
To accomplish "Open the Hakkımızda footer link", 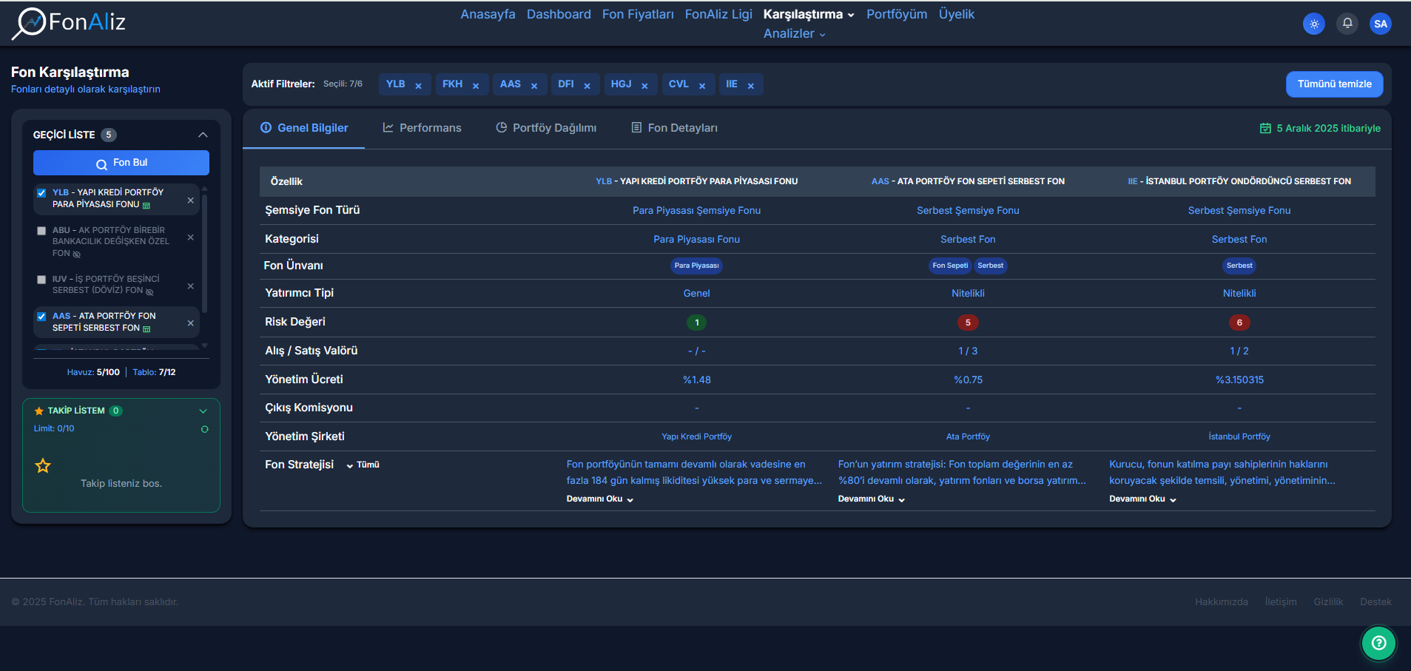I will [x=1222, y=602].
